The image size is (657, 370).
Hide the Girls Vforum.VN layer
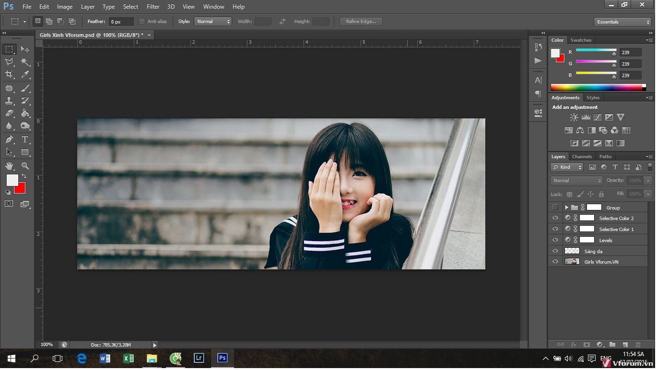click(555, 262)
